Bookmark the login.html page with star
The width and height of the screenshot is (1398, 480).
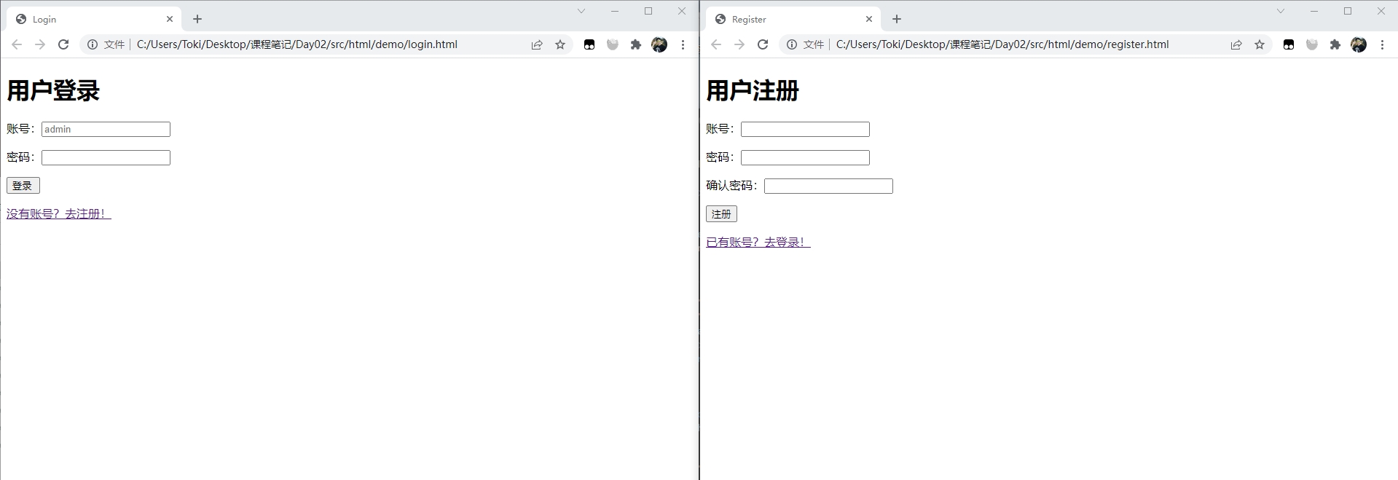pos(560,44)
